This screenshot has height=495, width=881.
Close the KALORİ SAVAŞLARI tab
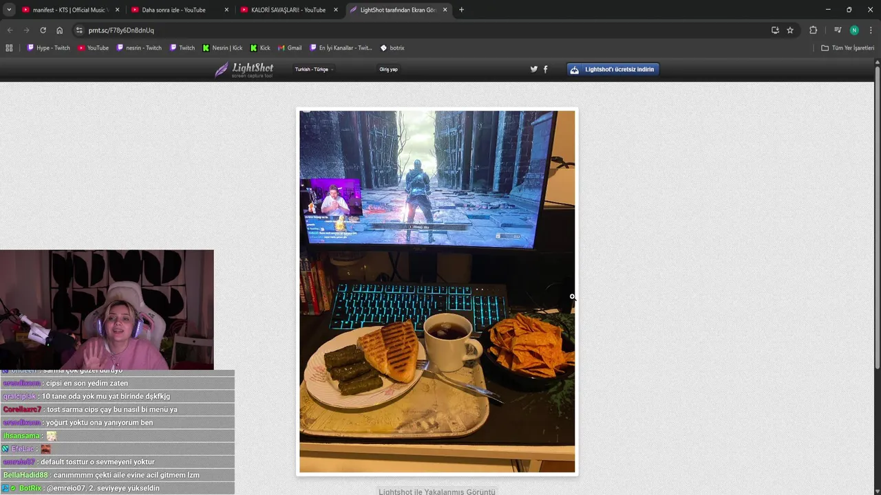click(336, 10)
